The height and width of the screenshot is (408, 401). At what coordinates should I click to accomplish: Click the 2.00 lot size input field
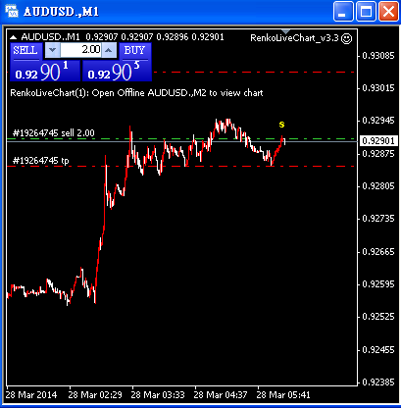80,50
